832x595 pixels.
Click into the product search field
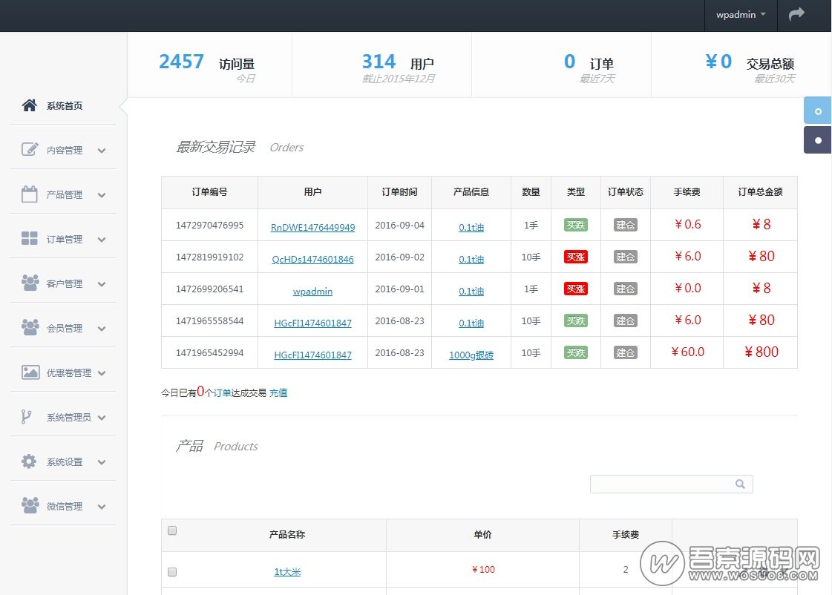click(661, 484)
